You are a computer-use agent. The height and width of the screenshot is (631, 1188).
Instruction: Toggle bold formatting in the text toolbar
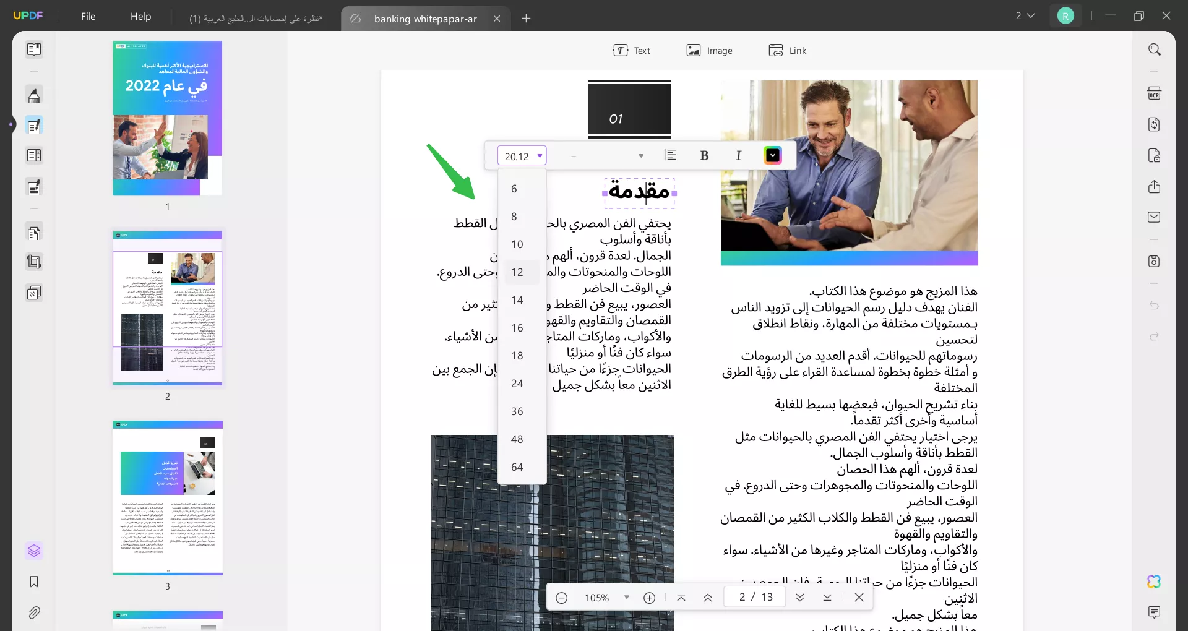click(x=705, y=155)
